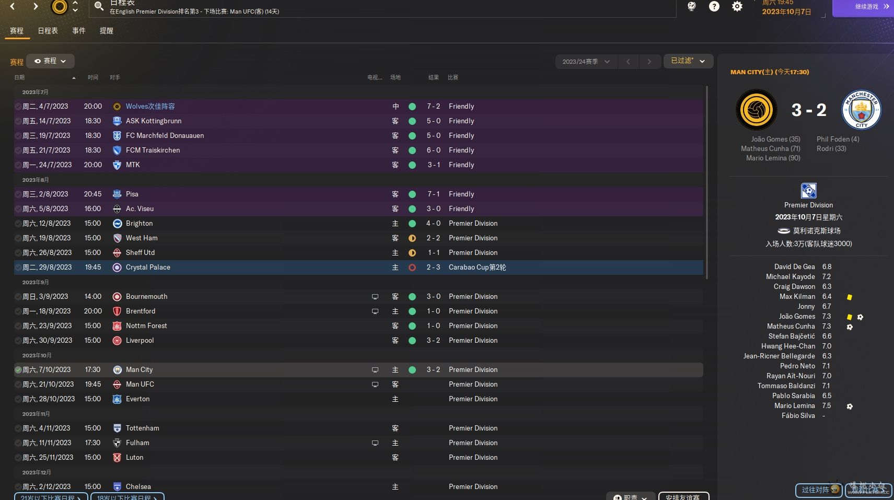Image resolution: width=894 pixels, height=500 pixels.
Task: Select the Bournemouth fixture row checkbox
Action: [18, 296]
